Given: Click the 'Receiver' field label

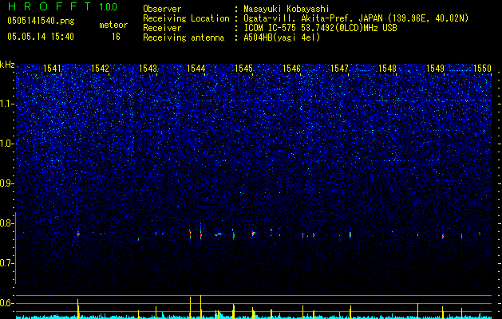Looking at the screenshot, I should point(162,28).
